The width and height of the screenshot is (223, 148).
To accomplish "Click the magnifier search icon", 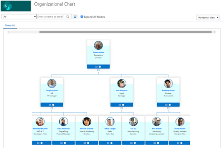I will [x=68, y=17].
